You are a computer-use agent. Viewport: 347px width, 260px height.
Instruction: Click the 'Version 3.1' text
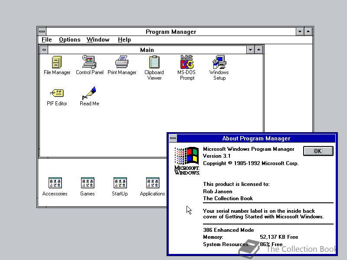tap(216, 156)
